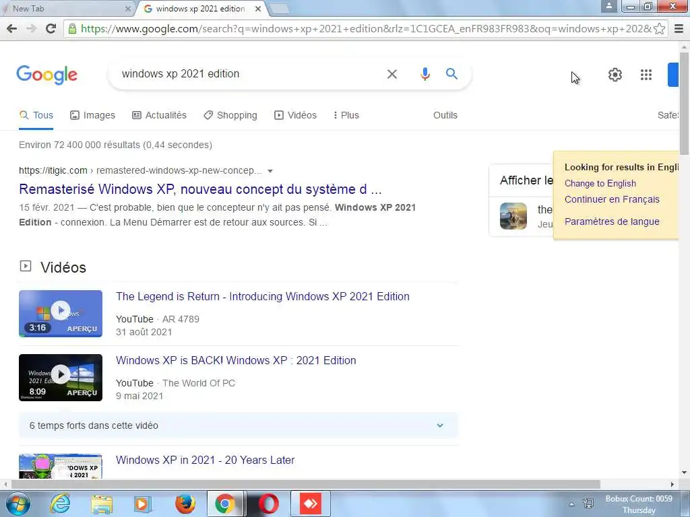This screenshot has width=690, height=517.
Task: Open the 20 Years Later video thumbnail
Action: click(61, 466)
